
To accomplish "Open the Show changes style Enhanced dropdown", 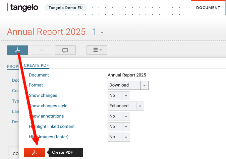I will (126, 106).
